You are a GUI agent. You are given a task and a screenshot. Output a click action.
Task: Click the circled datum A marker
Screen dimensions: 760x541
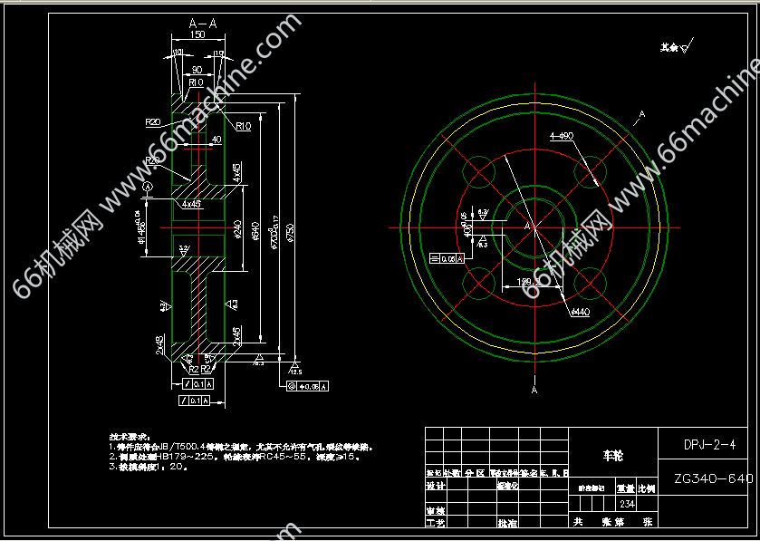(148, 185)
